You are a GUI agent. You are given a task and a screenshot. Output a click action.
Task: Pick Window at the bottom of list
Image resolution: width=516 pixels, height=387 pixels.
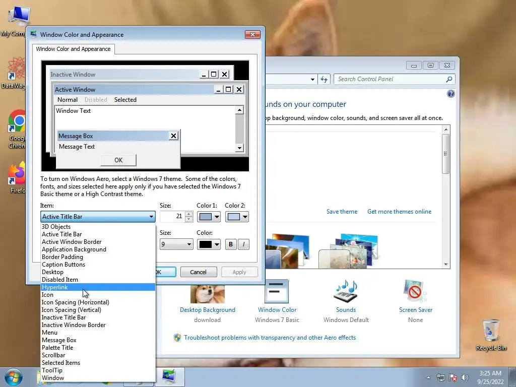[x=98, y=378]
